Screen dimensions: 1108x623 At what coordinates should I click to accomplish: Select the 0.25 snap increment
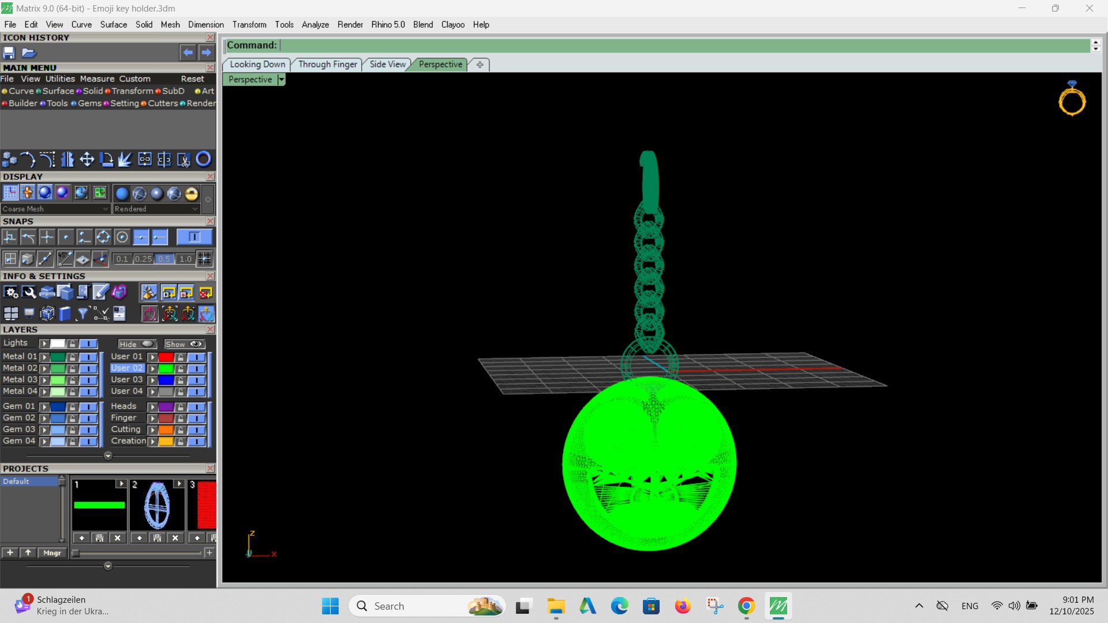pos(143,259)
